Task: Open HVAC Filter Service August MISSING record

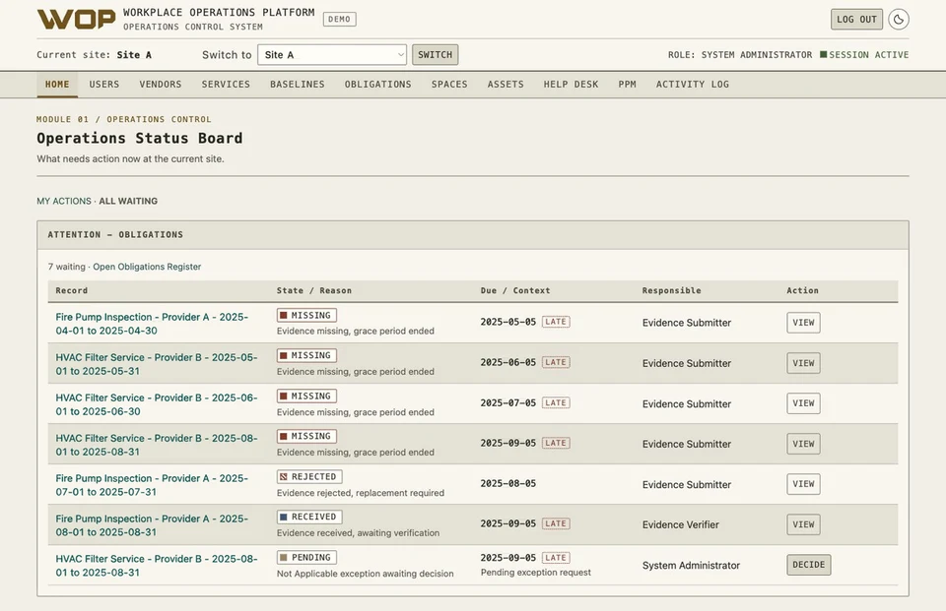Action: pos(157,445)
